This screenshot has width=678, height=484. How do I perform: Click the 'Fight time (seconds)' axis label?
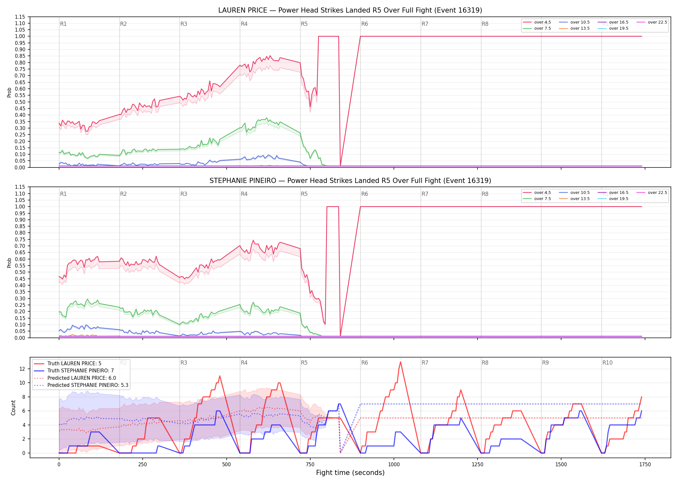(x=350, y=473)
